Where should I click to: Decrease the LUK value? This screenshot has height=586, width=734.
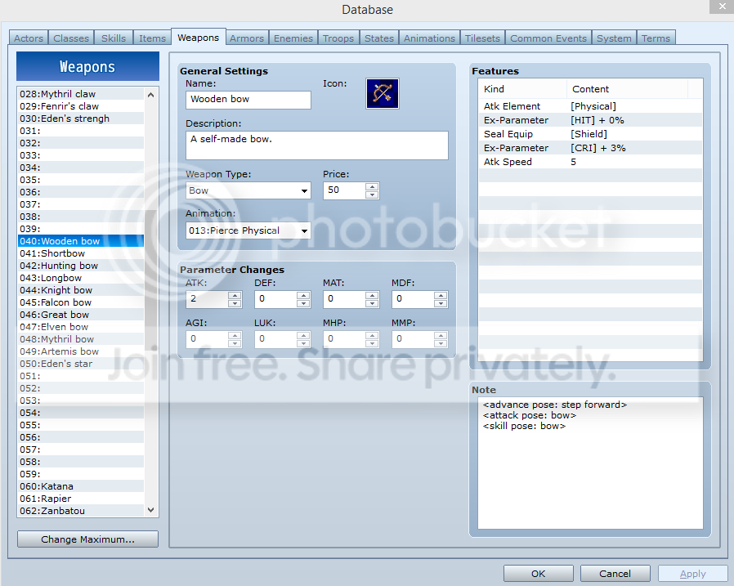[x=303, y=343]
